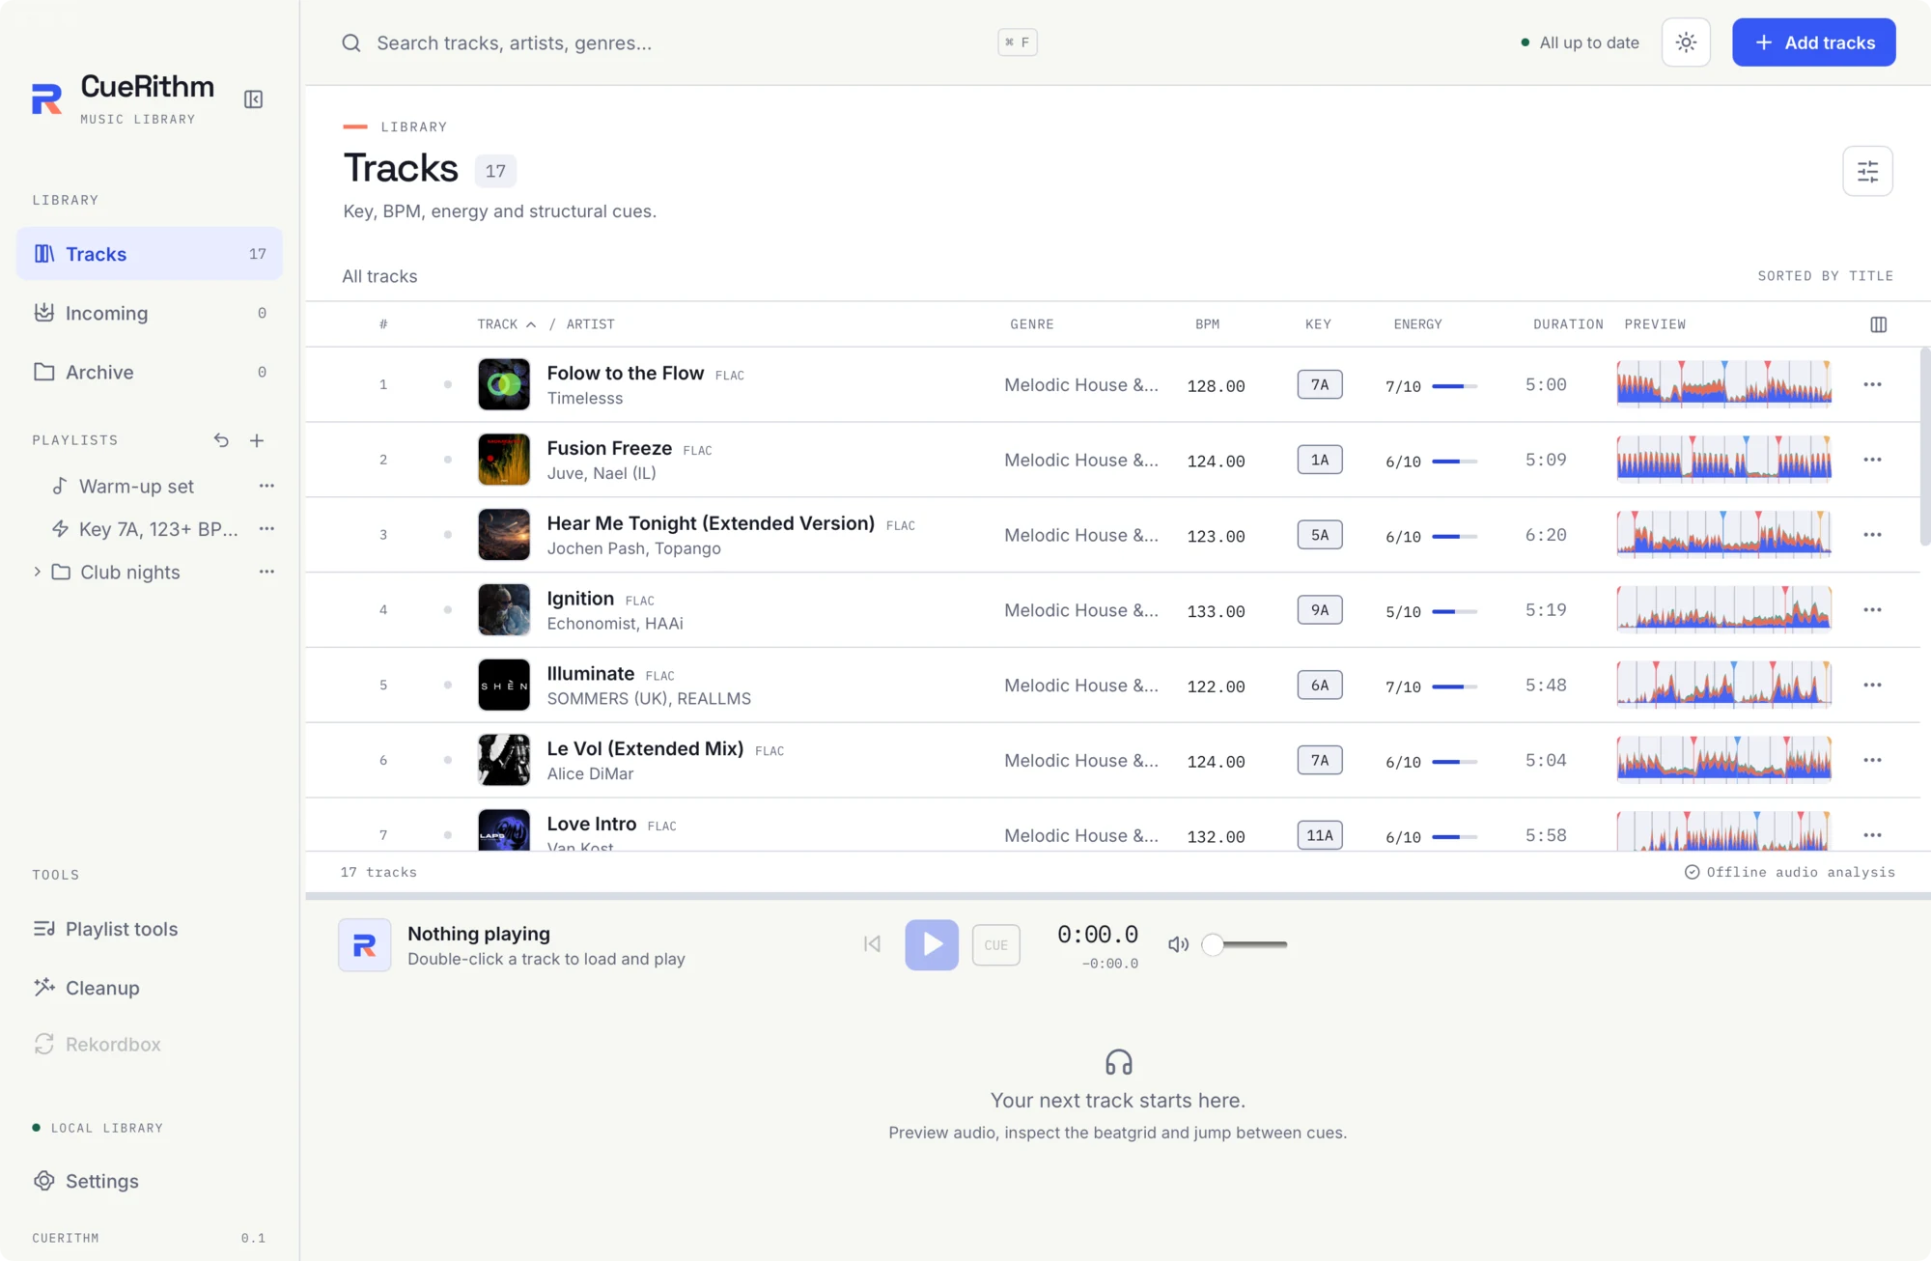Sort by the Track column header
Screen dimensions: 1931x1261
506,324
